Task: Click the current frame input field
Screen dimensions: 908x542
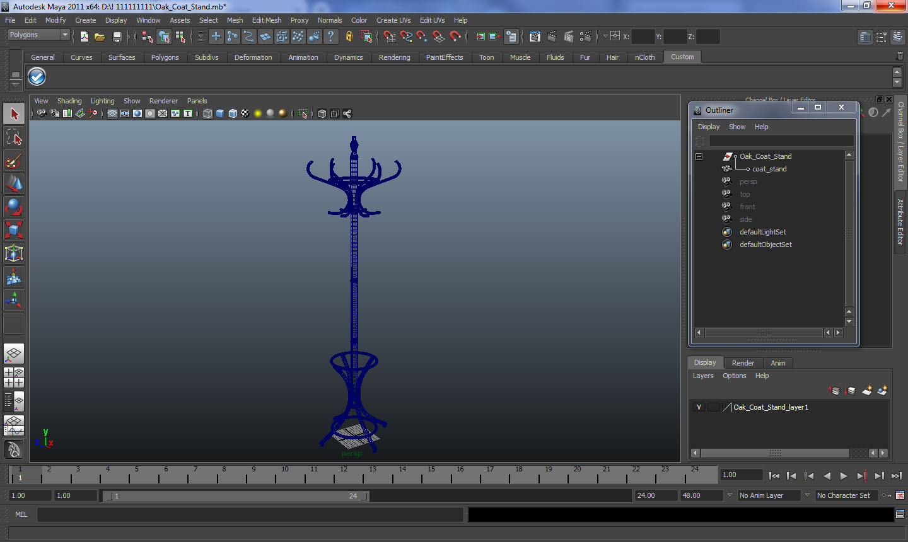Action: (x=742, y=475)
